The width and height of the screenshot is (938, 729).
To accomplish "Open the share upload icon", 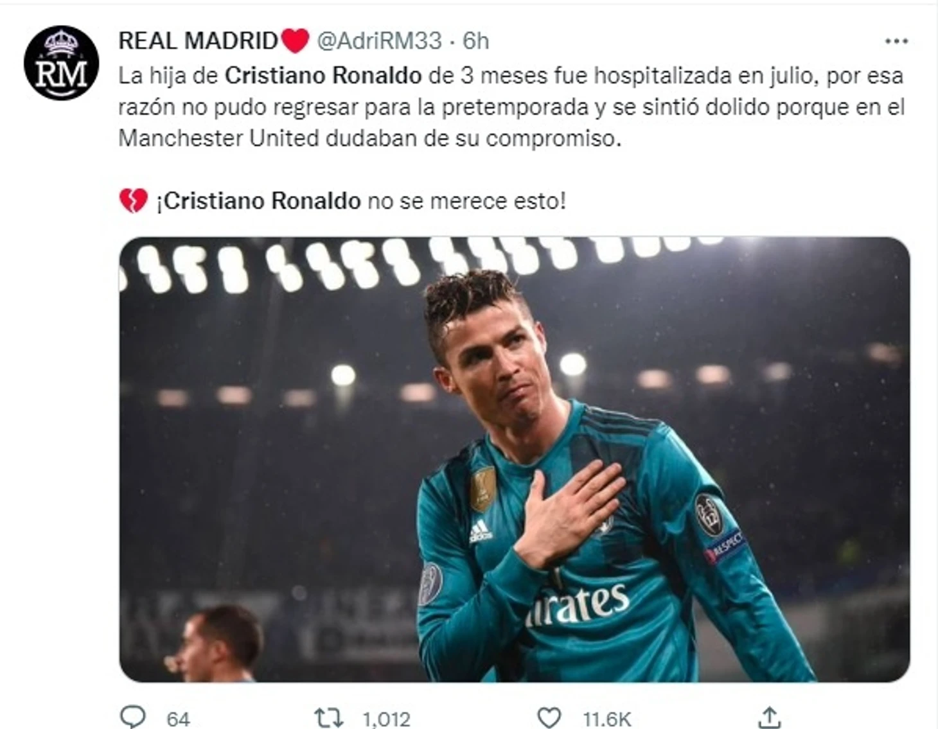I will click(770, 717).
